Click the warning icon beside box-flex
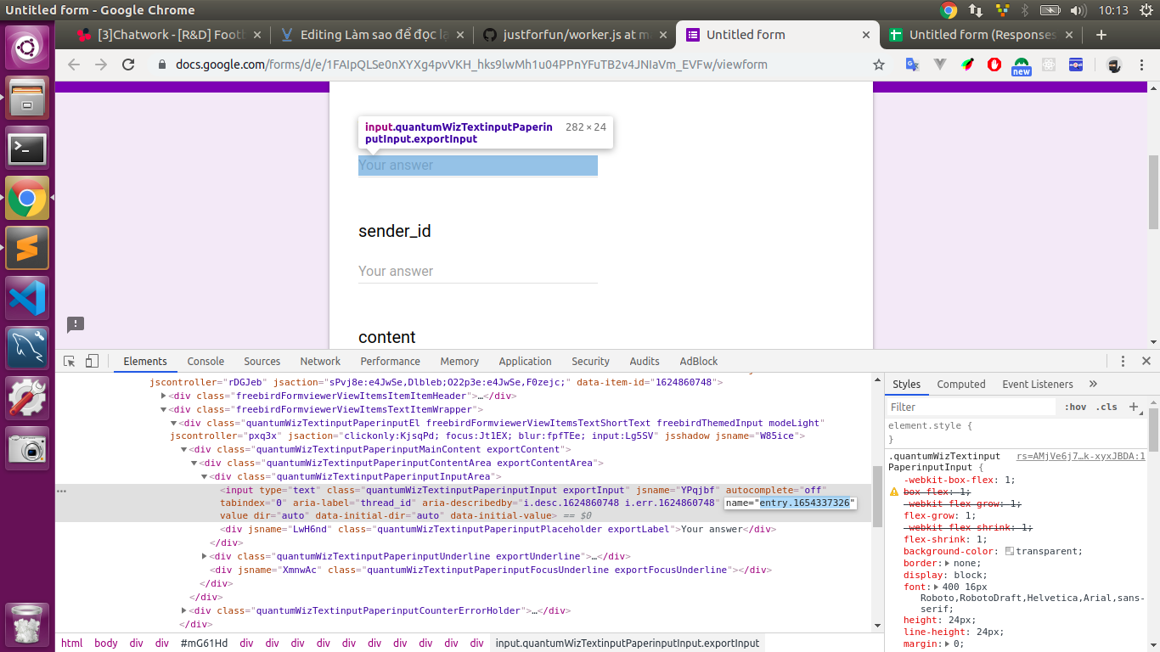 click(893, 492)
